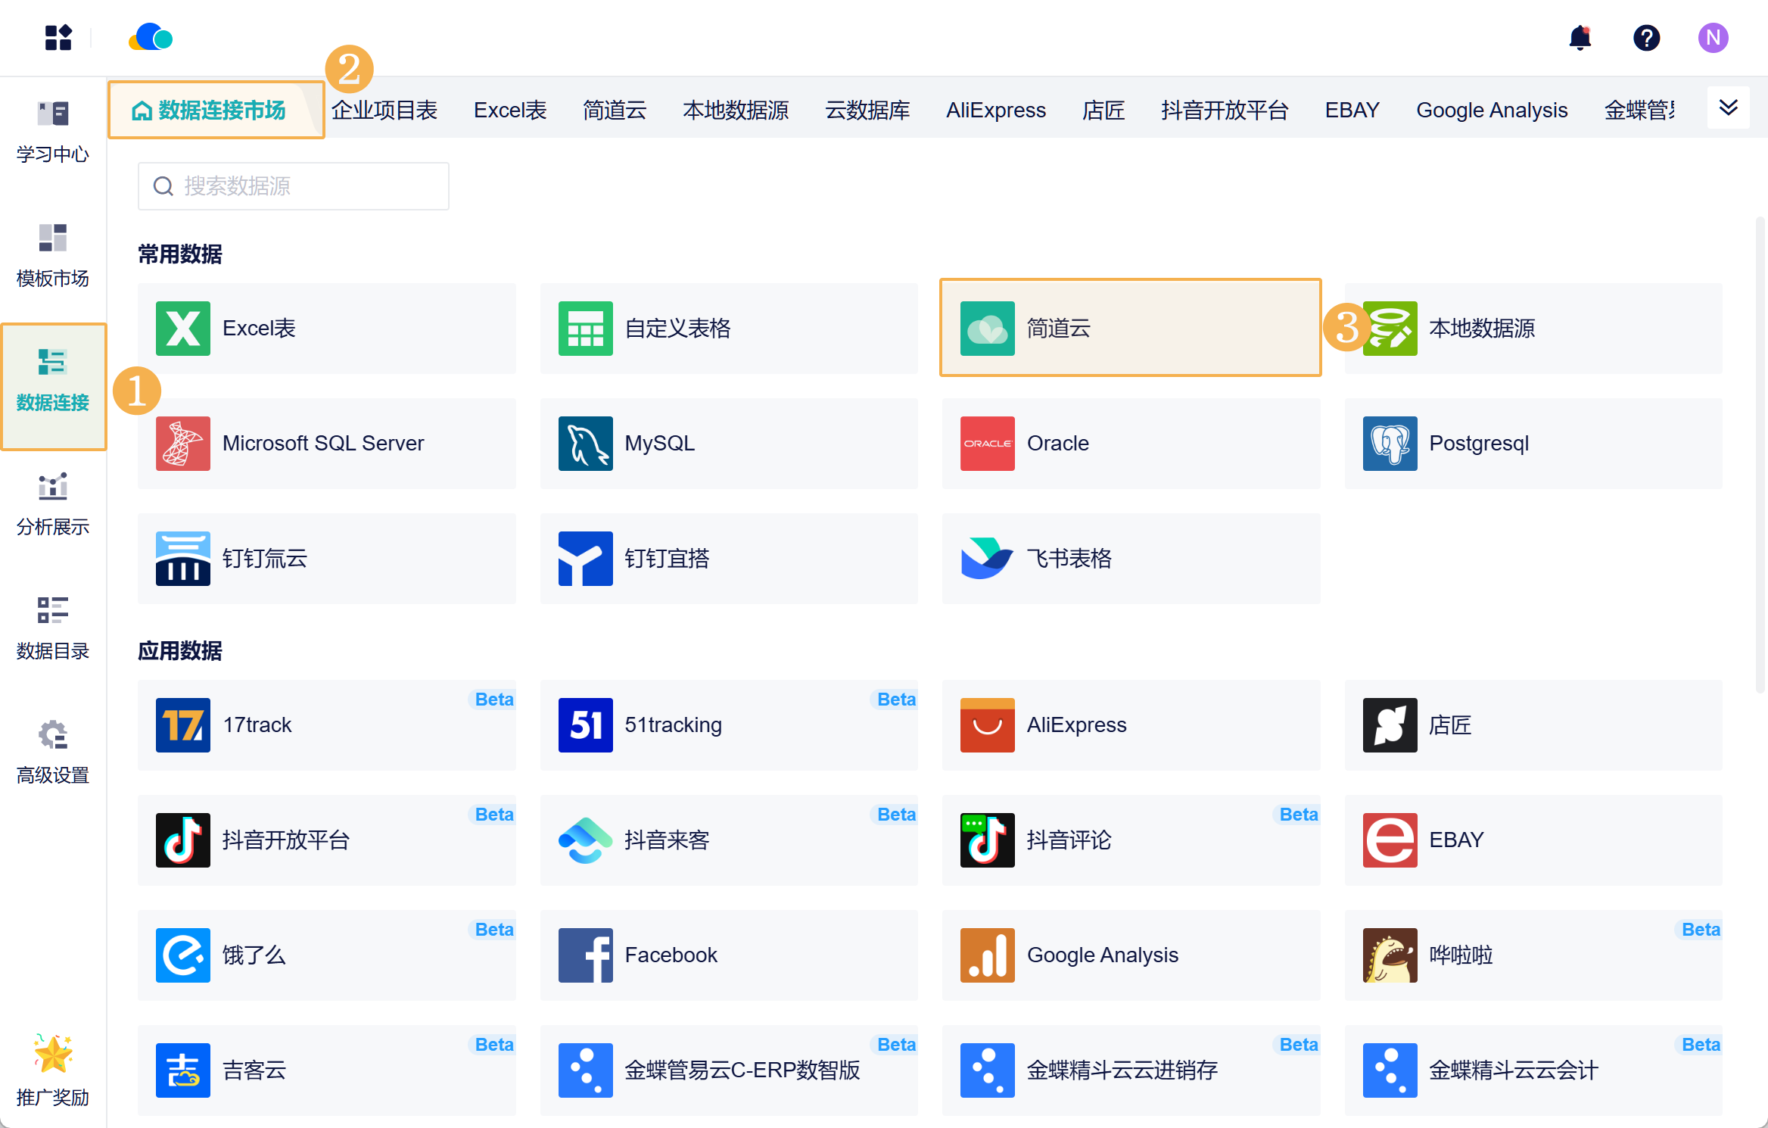
Task: Open 数据目录 in the sidebar
Action: [x=53, y=628]
